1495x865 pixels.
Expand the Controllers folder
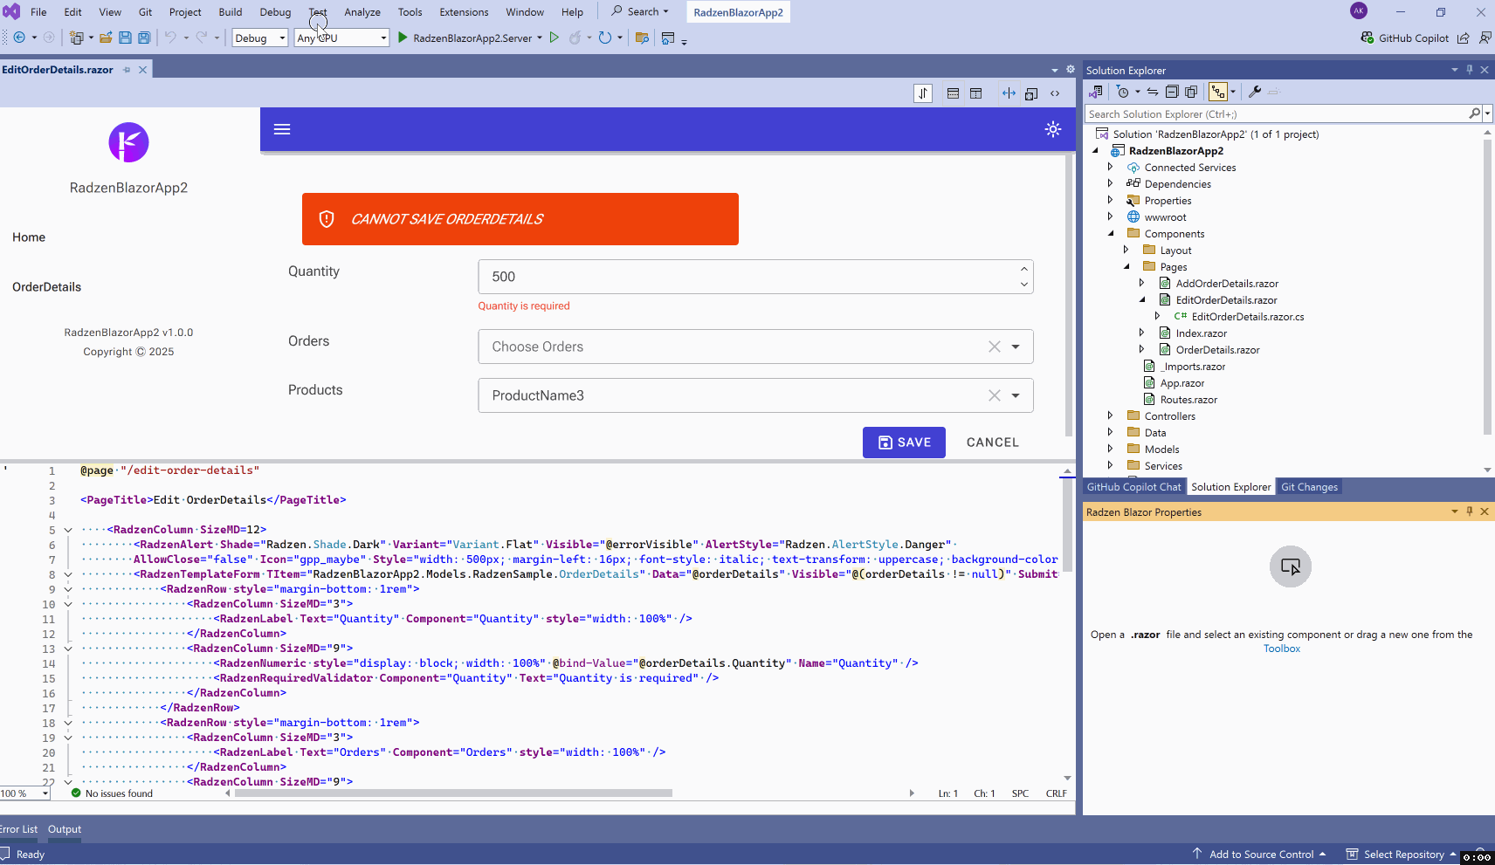click(1111, 415)
